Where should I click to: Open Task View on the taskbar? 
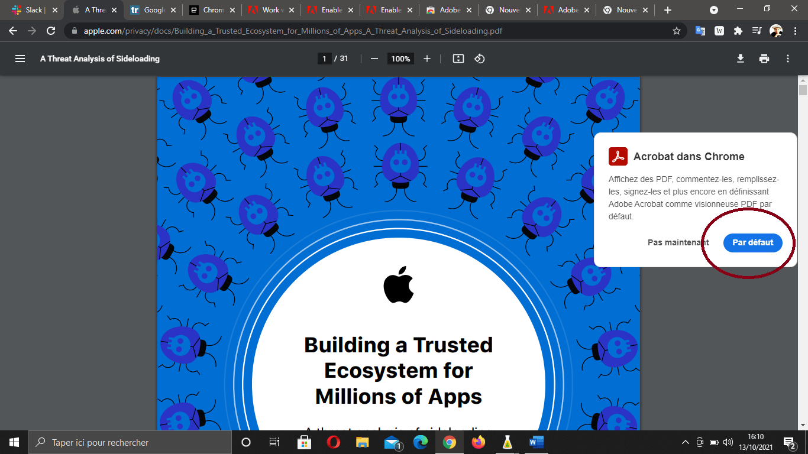274,442
